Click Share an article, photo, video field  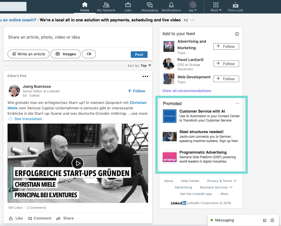point(78,37)
